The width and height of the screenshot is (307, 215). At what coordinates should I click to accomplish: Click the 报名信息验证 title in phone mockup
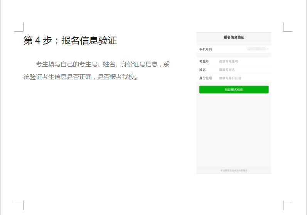point(234,37)
